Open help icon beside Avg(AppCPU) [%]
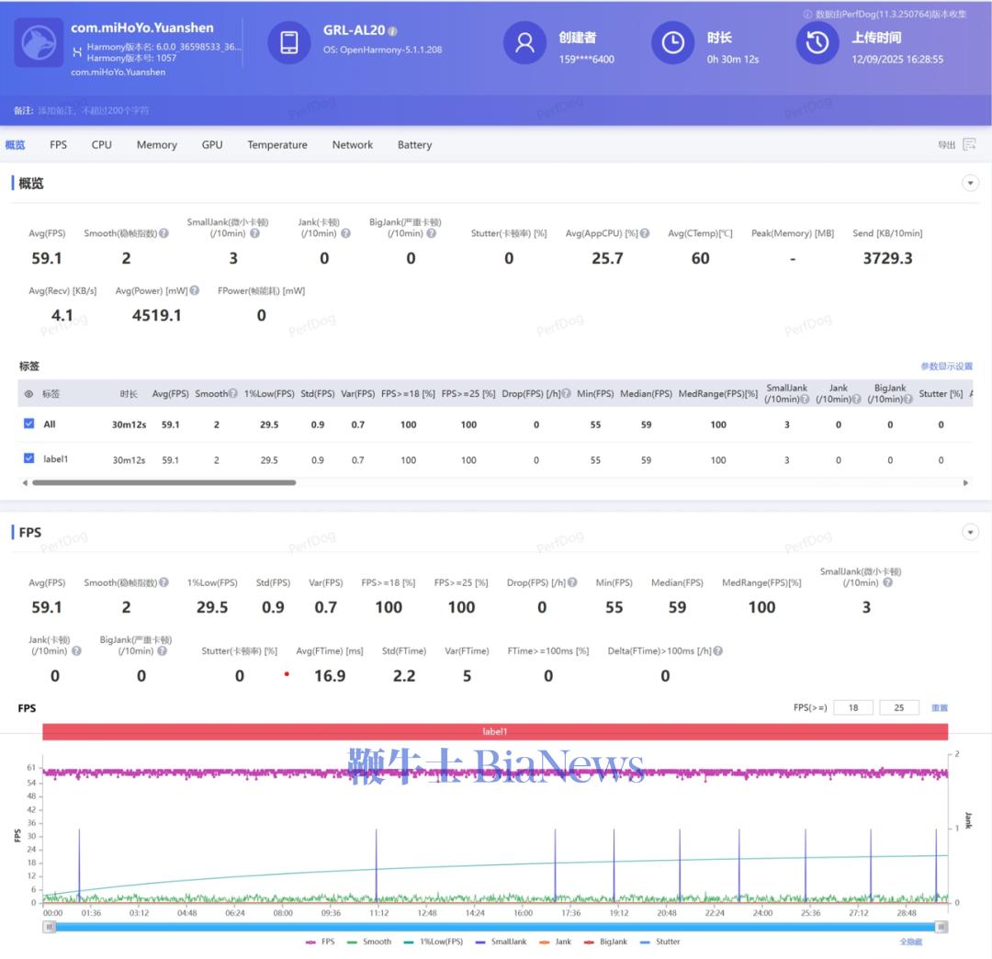This screenshot has height=959, width=992. [x=644, y=233]
